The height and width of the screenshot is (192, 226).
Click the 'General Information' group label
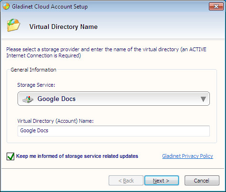click(33, 70)
